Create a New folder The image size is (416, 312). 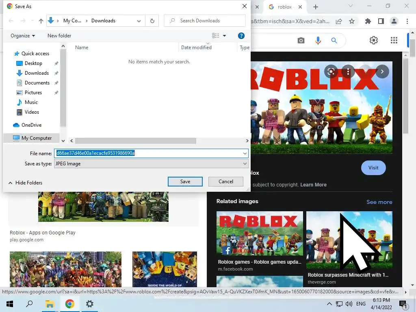pyautogui.click(x=59, y=36)
